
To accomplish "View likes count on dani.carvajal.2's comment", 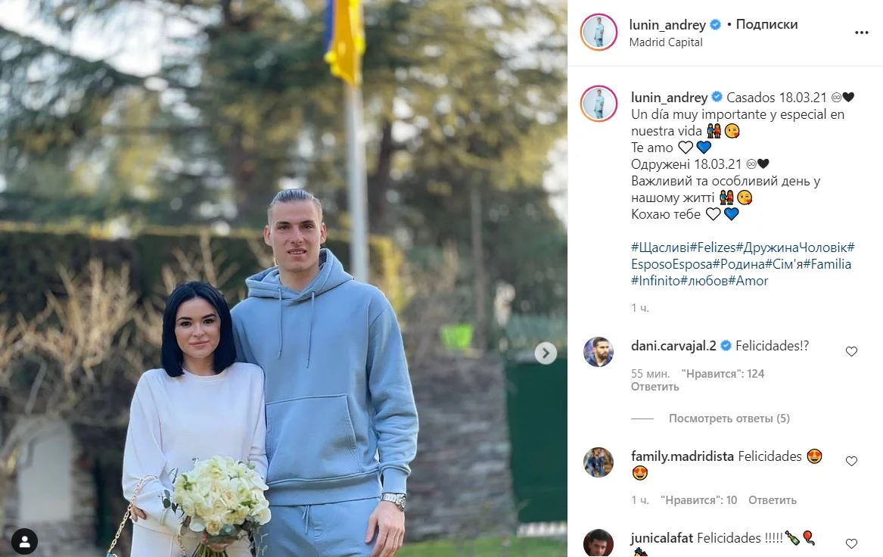I will (x=723, y=373).
